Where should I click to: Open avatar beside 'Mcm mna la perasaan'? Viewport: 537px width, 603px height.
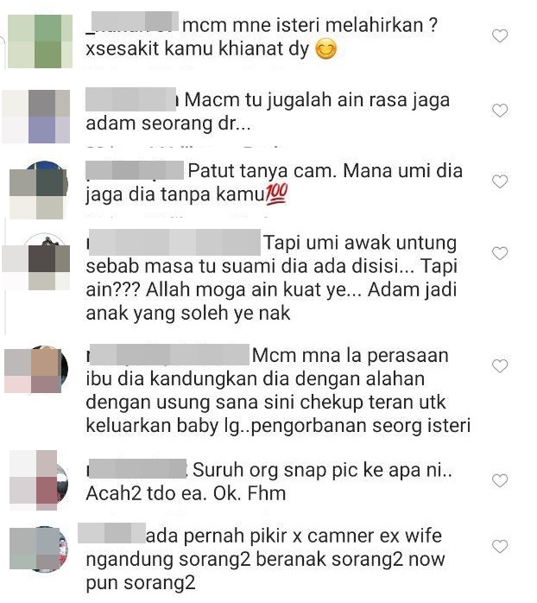pyautogui.click(x=36, y=370)
